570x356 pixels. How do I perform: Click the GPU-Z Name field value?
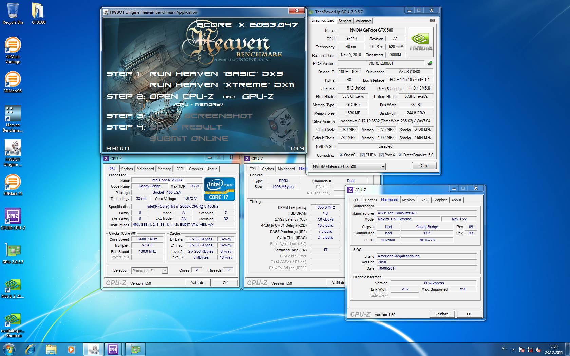tap(372, 30)
